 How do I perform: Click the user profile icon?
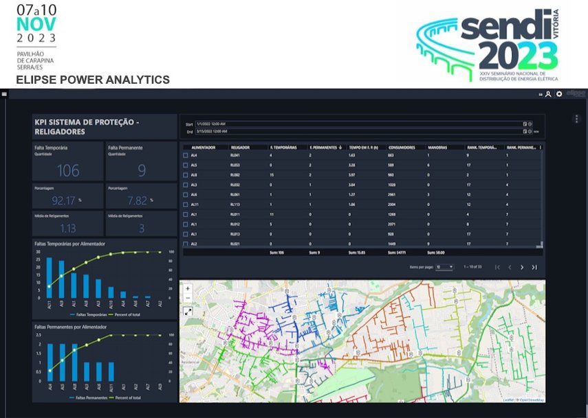[x=549, y=94]
